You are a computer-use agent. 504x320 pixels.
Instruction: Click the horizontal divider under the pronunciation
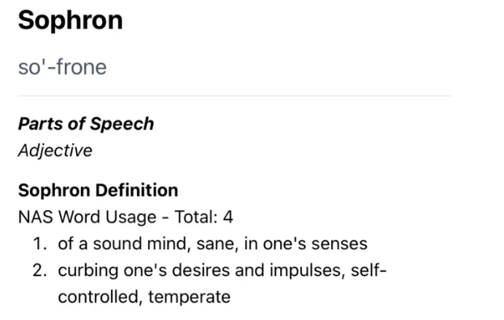[x=233, y=96]
